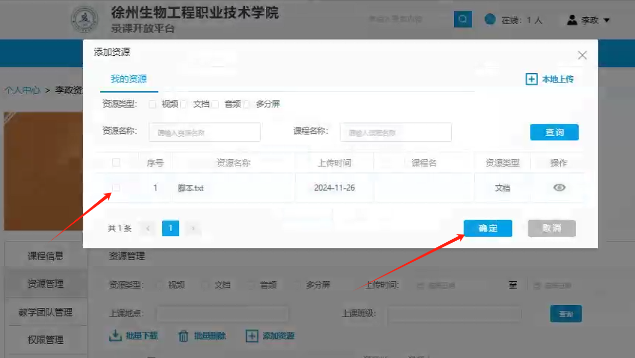
Task: Click the 本地上传 plus icon
Action: pos(532,79)
